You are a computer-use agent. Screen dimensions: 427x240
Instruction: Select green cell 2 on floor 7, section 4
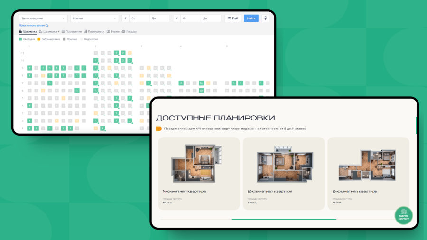point(181,83)
